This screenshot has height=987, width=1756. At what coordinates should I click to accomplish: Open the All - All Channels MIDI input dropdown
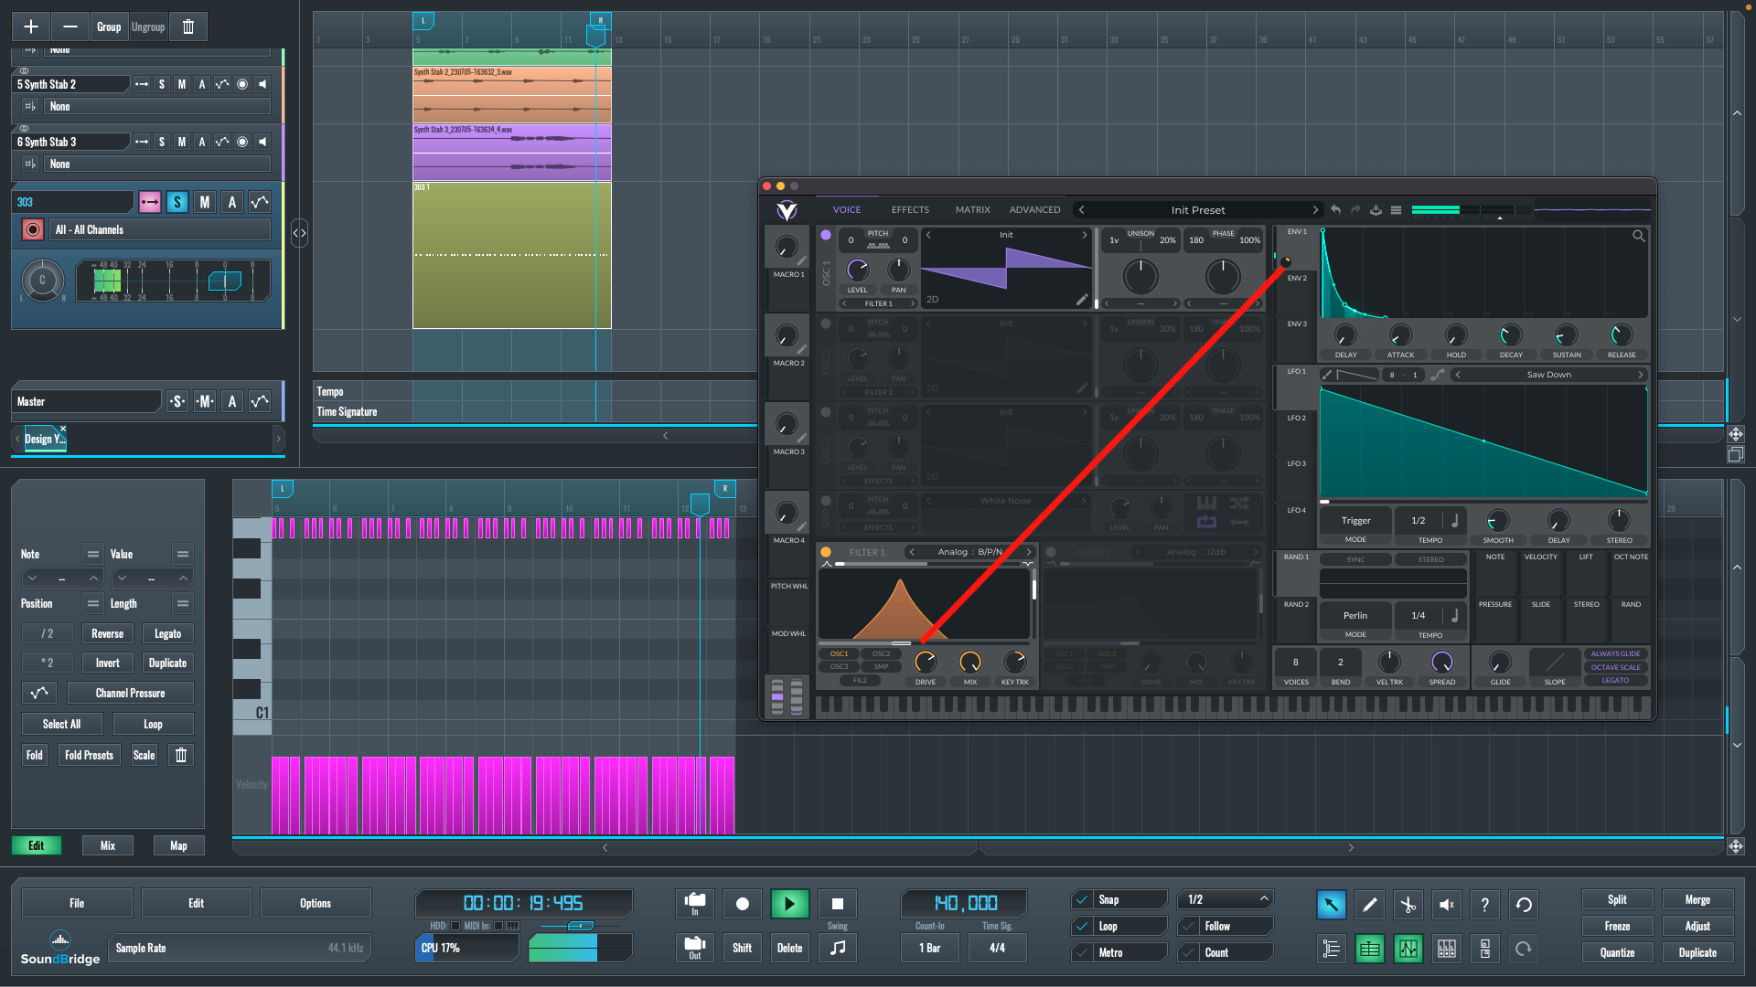[x=161, y=229]
